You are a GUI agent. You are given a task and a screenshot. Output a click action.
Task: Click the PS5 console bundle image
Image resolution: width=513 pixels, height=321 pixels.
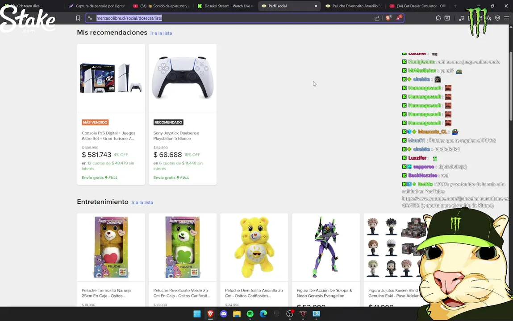tap(111, 78)
